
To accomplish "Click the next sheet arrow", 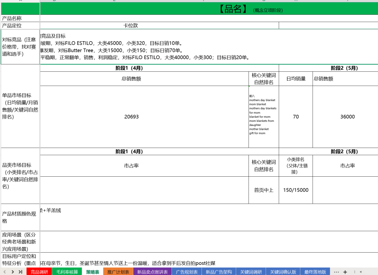I will (x=13, y=272).
